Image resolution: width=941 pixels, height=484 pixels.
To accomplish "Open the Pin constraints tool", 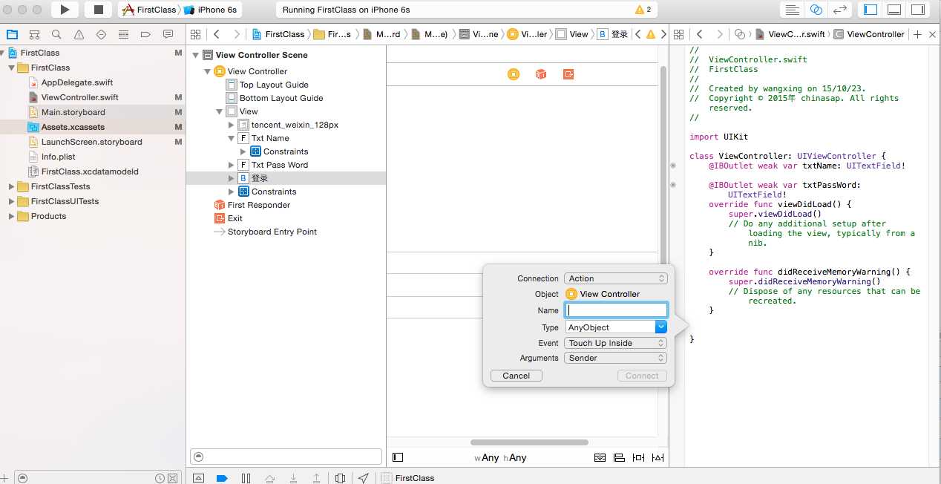I will (x=638, y=457).
